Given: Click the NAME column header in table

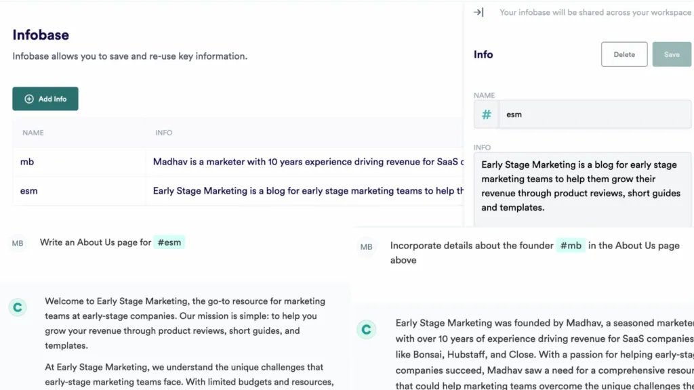Looking at the screenshot, I should (33, 133).
